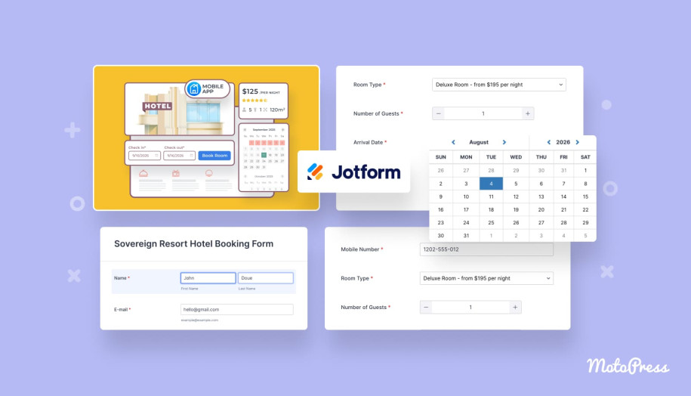Viewport: 691px width, 396px height.
Task: Select August 12 in the calendar
Action: (516, 196)
